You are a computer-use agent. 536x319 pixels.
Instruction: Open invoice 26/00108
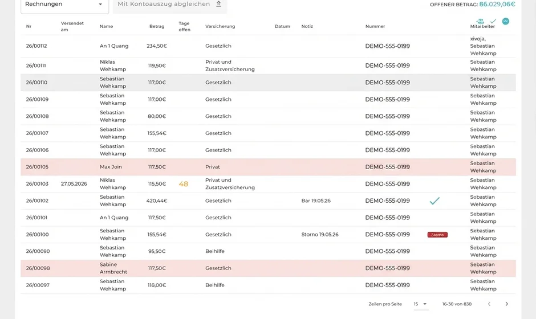[x=268, y=116]
